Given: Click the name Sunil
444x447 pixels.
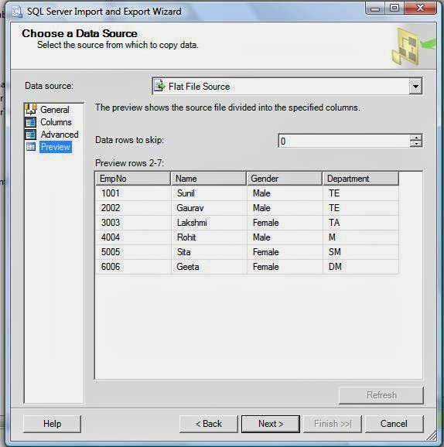Looking at the screenshot, I should pyautogui.click(x=186, y=193).
